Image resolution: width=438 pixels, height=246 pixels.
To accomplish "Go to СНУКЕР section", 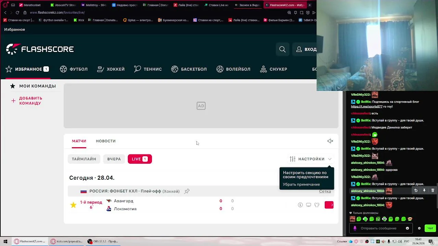I will coord(273,69).
